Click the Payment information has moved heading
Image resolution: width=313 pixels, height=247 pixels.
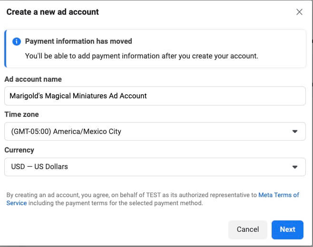pyautogui.click(x=78, y=41)
